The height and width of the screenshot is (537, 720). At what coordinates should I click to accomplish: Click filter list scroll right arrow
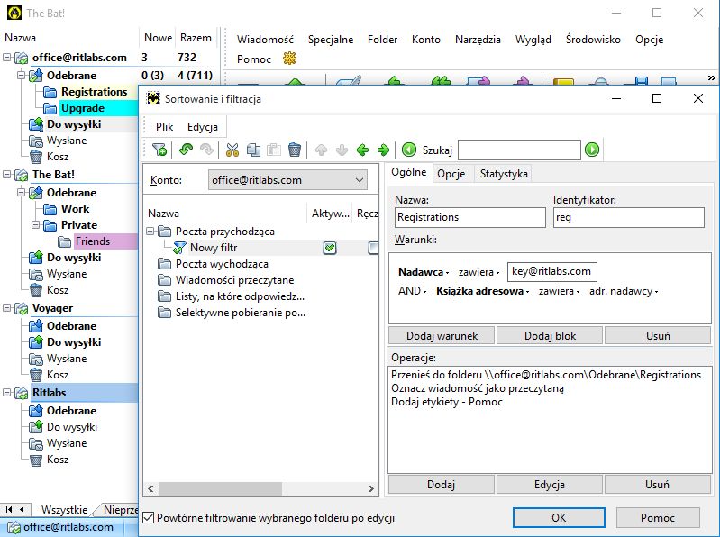[371, 489]
